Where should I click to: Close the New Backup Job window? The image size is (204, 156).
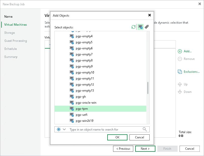[x=200, y=4]
